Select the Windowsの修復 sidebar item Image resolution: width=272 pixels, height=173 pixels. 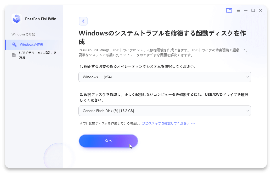[x=34, y=45]
